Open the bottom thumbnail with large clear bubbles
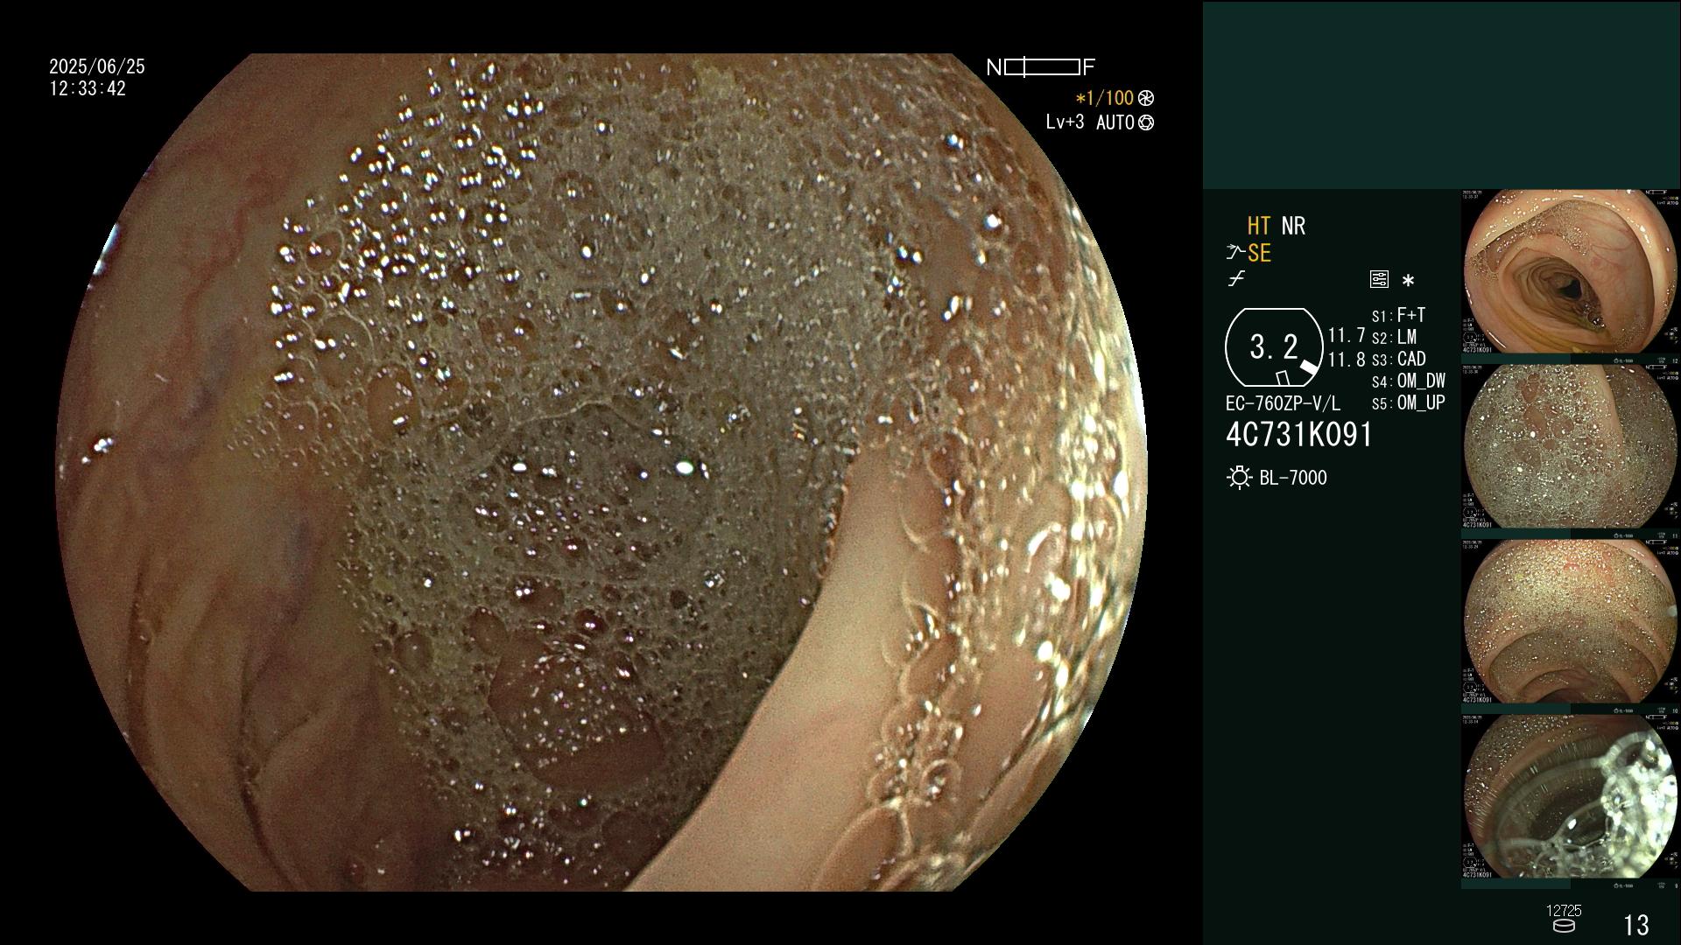Image resolution: width=1681 pixels, height=945 pixels. pyautogui.click(x=1570, y=796)
